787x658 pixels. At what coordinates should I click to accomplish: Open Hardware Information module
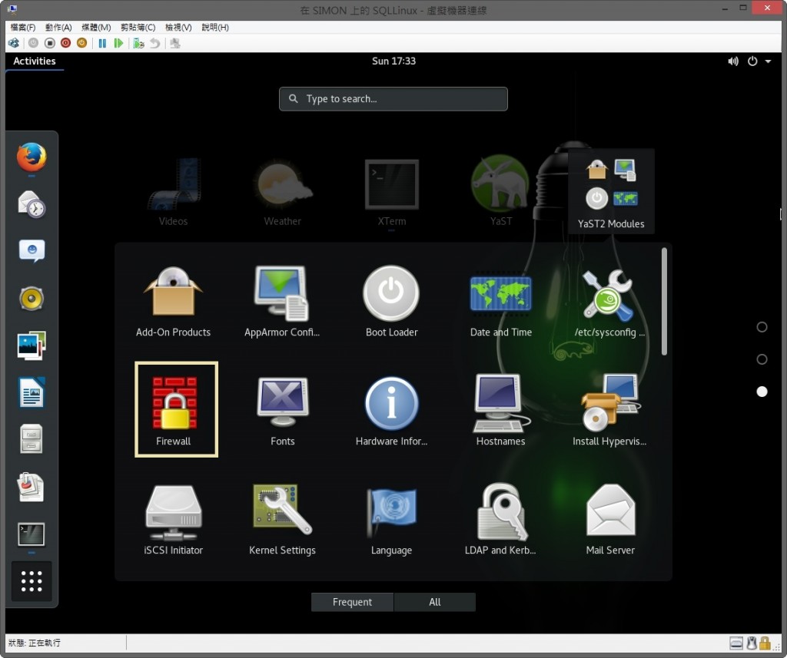[391, 410]
